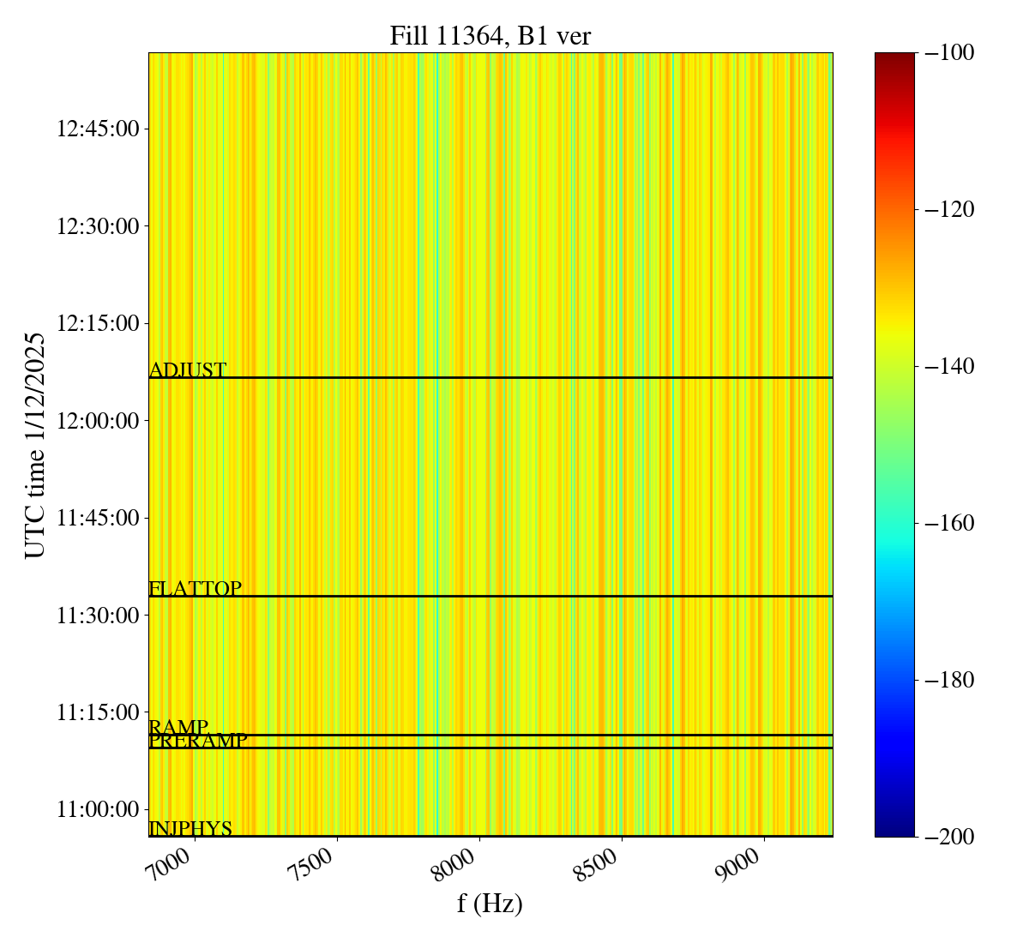Click the dark blue bottom of the colorbar
Viewport: 1029px width, 943px height.
pos(894,830)
